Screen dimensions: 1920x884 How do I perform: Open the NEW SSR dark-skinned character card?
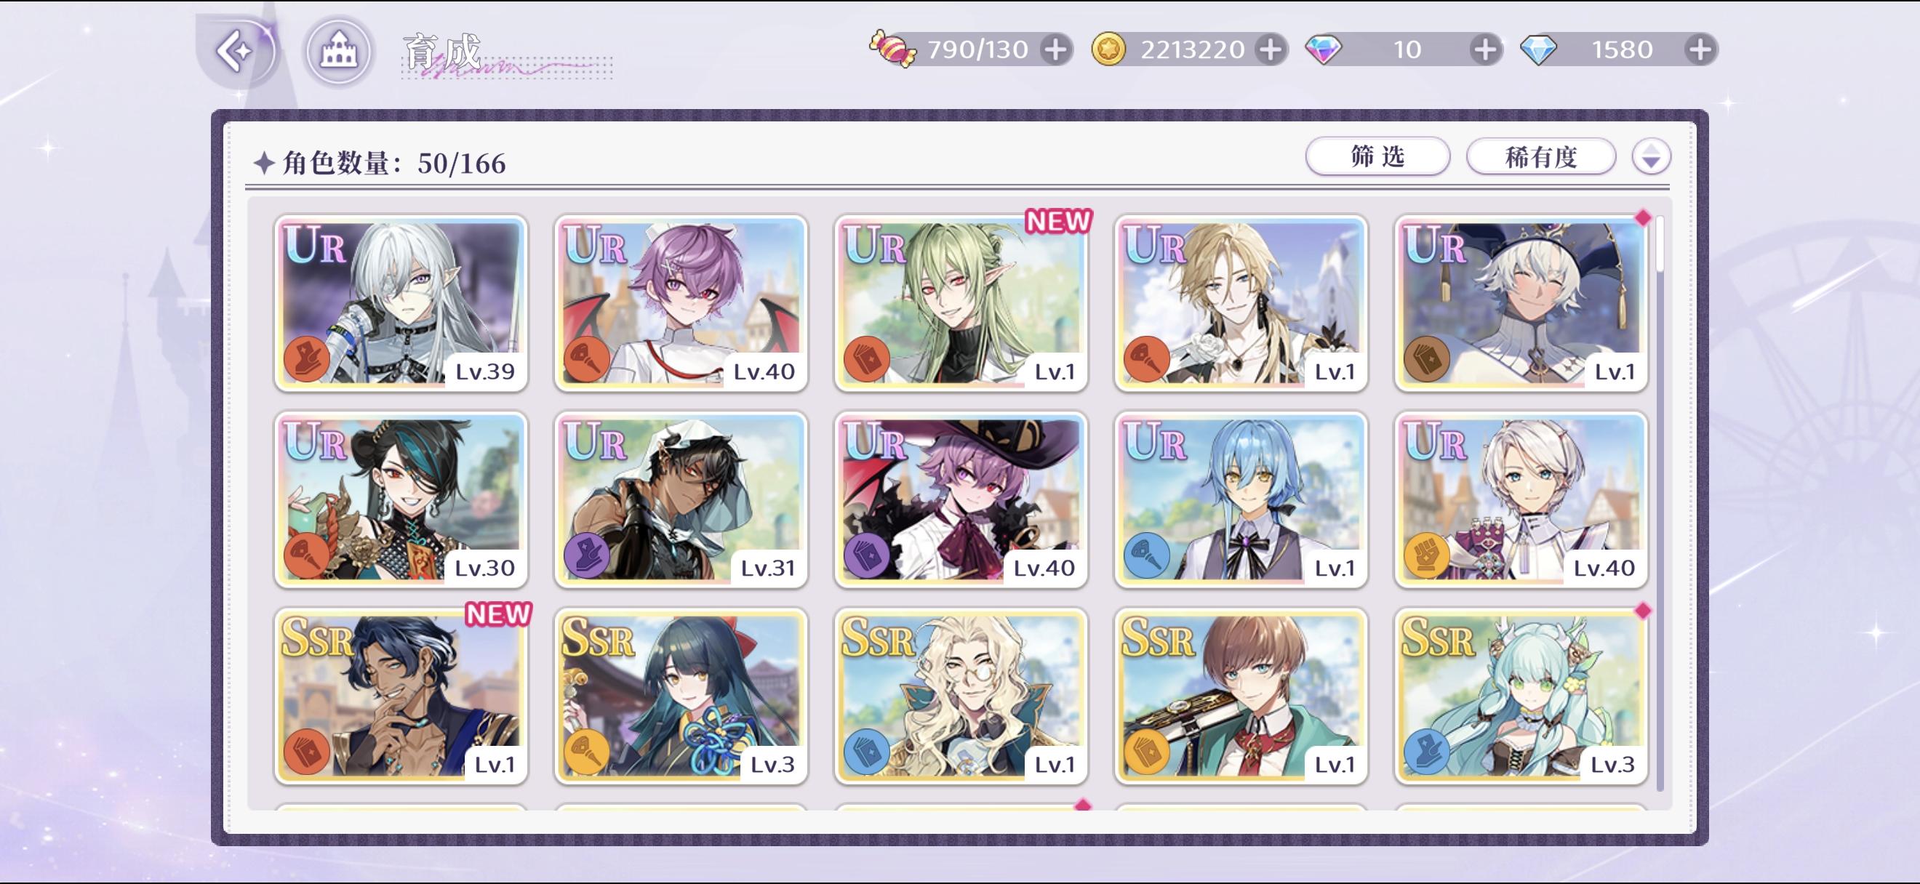[x=401, y=696]
